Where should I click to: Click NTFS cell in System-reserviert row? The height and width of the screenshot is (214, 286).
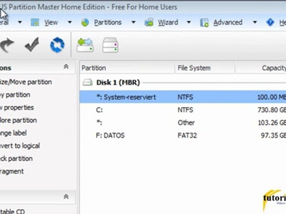(185, 97)
